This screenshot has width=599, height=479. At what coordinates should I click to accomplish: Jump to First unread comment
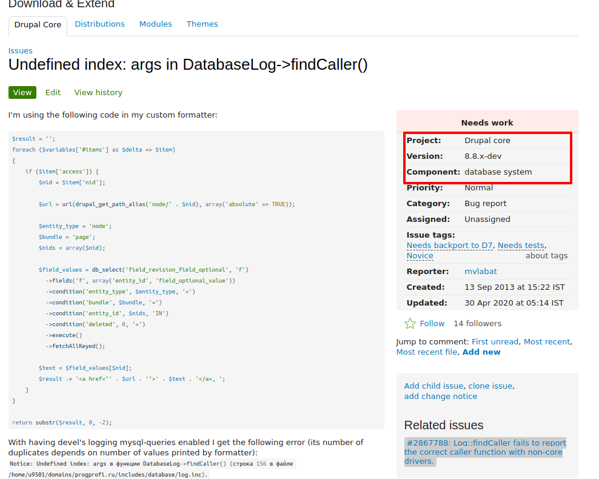click(495, 341)
